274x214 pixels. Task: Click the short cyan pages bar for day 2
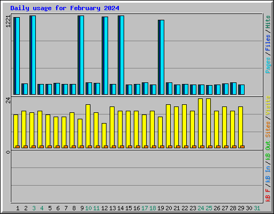pos(26,89)
